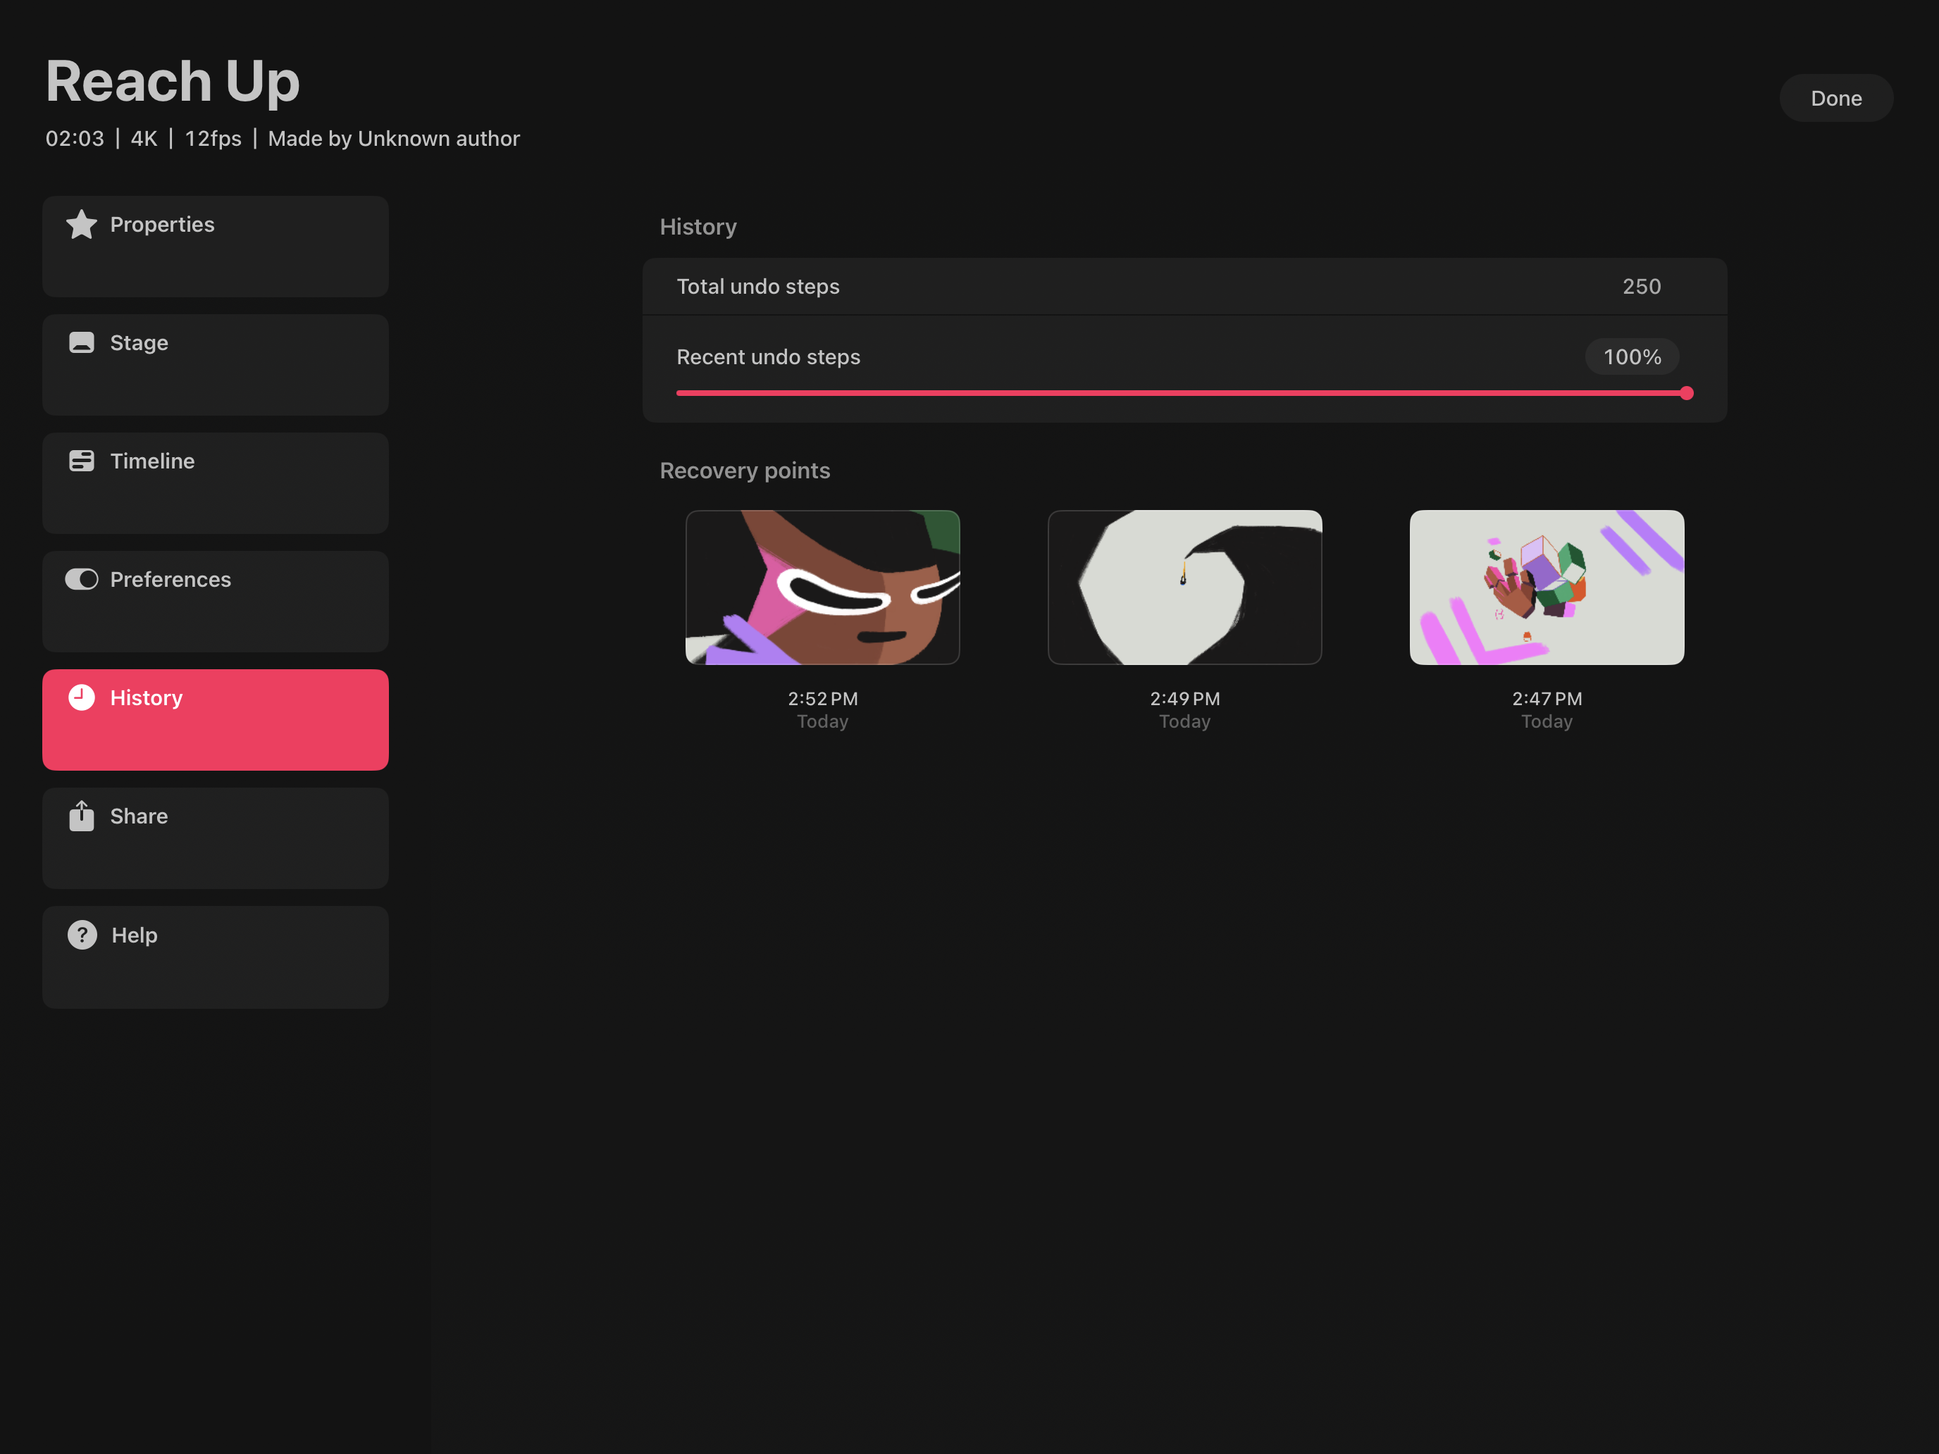
Task: Switch to the Stage section
Action: point(215,365)
